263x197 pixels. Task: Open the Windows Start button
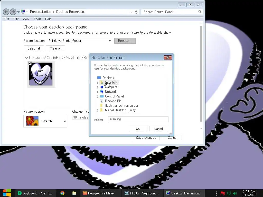[x=7, y=193]
